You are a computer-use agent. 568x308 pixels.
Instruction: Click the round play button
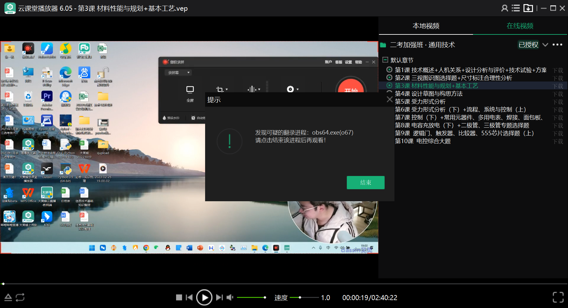[x=204, y=297]
